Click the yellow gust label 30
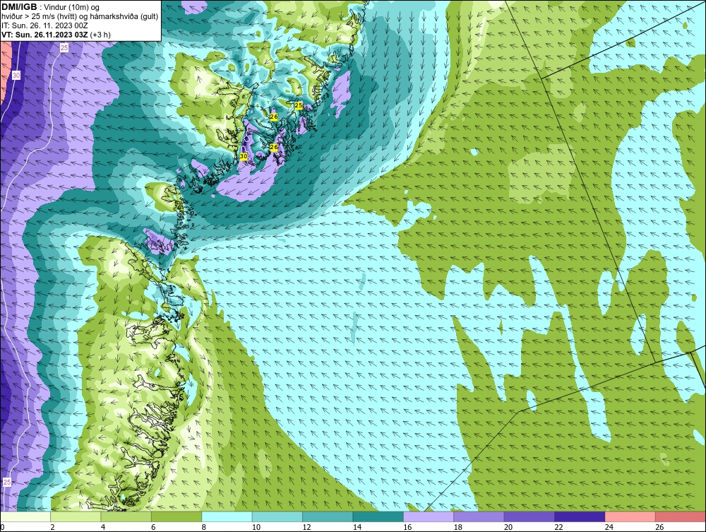This screenshot has width=706, height=532. click(244, 156)
